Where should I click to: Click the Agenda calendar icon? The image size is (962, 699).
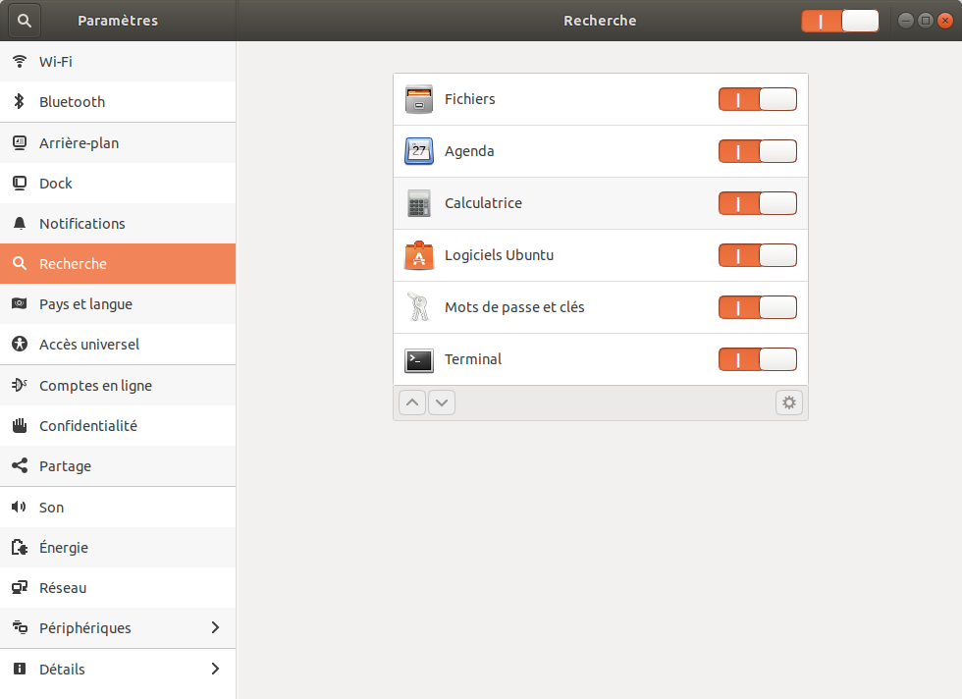point(418,151)
